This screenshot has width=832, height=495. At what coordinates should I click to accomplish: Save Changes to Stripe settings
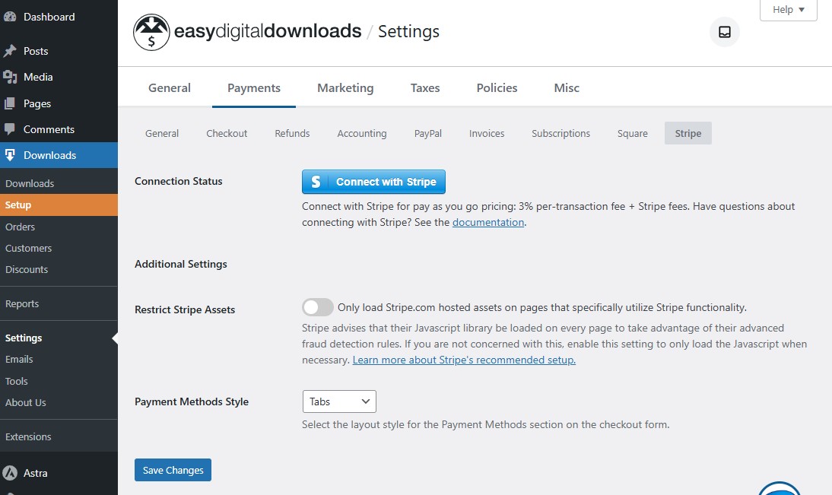click(173, 470)
